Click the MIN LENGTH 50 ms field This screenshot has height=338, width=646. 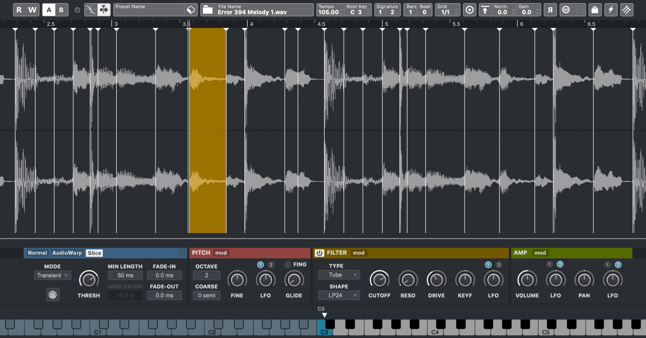pos(125,275)
